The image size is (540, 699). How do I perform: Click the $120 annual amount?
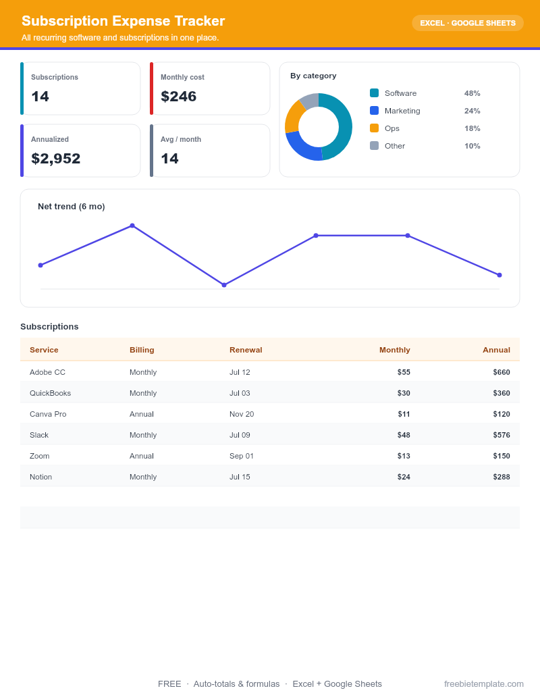pyautogui.click(x=502, y=414)
